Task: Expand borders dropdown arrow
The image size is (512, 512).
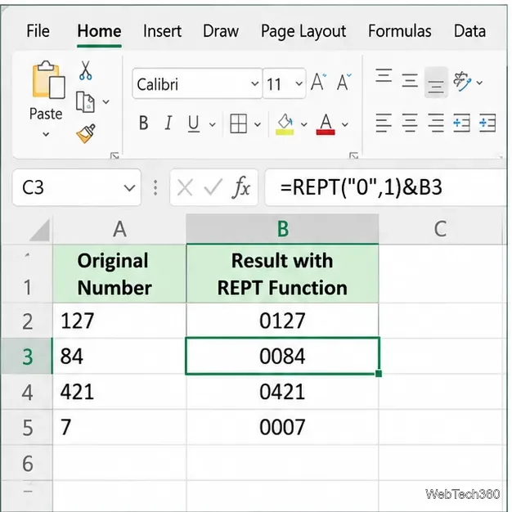Action: pos(258,124)
